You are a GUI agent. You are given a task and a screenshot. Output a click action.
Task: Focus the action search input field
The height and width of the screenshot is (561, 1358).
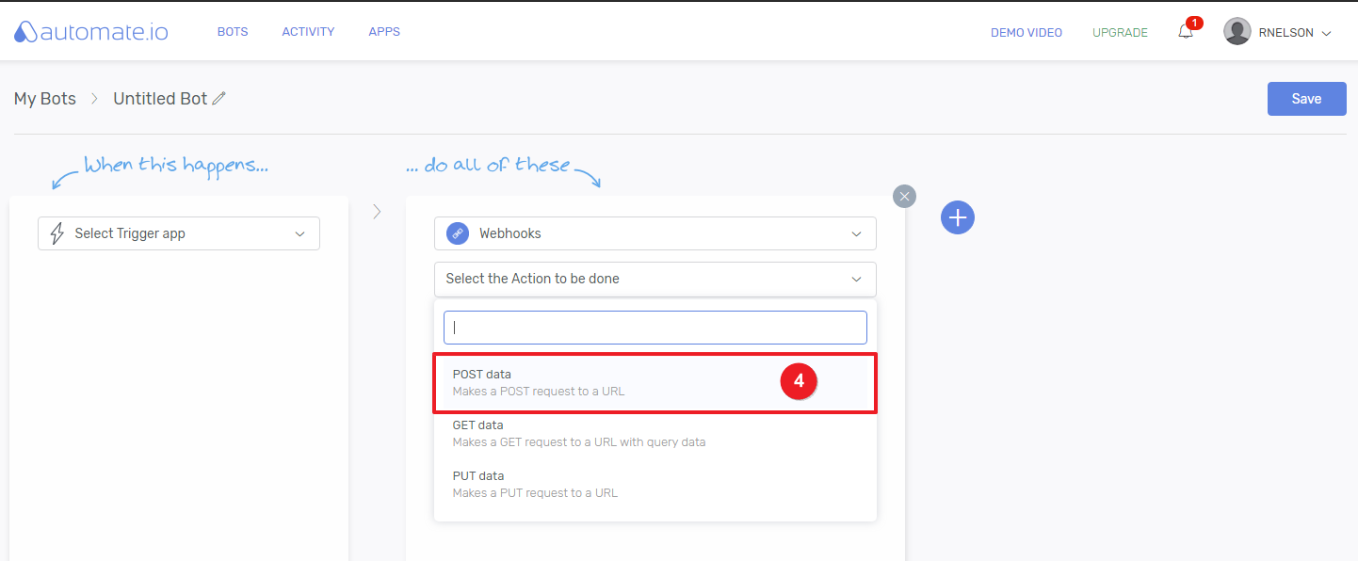pyautogui.click(x=655, y=328)
